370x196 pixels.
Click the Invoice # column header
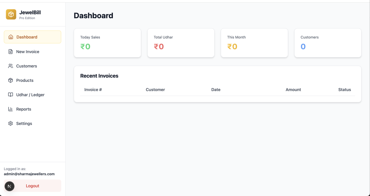(x=93, y=90)
